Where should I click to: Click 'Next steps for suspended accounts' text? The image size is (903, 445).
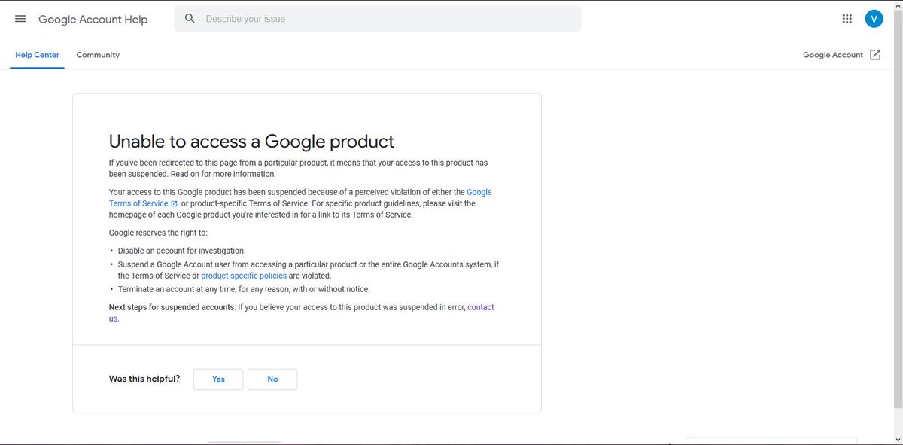pyautogui.click(x=172, y=307)
